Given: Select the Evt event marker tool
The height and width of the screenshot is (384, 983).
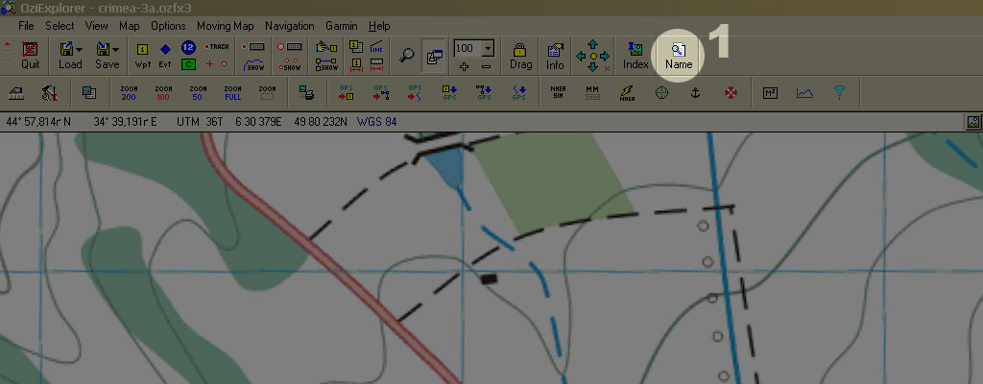Looking at the screenshot, I should coord(165,55).
